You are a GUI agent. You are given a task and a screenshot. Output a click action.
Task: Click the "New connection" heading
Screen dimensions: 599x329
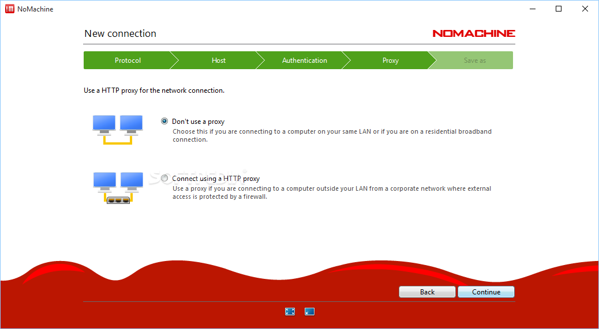121,33
